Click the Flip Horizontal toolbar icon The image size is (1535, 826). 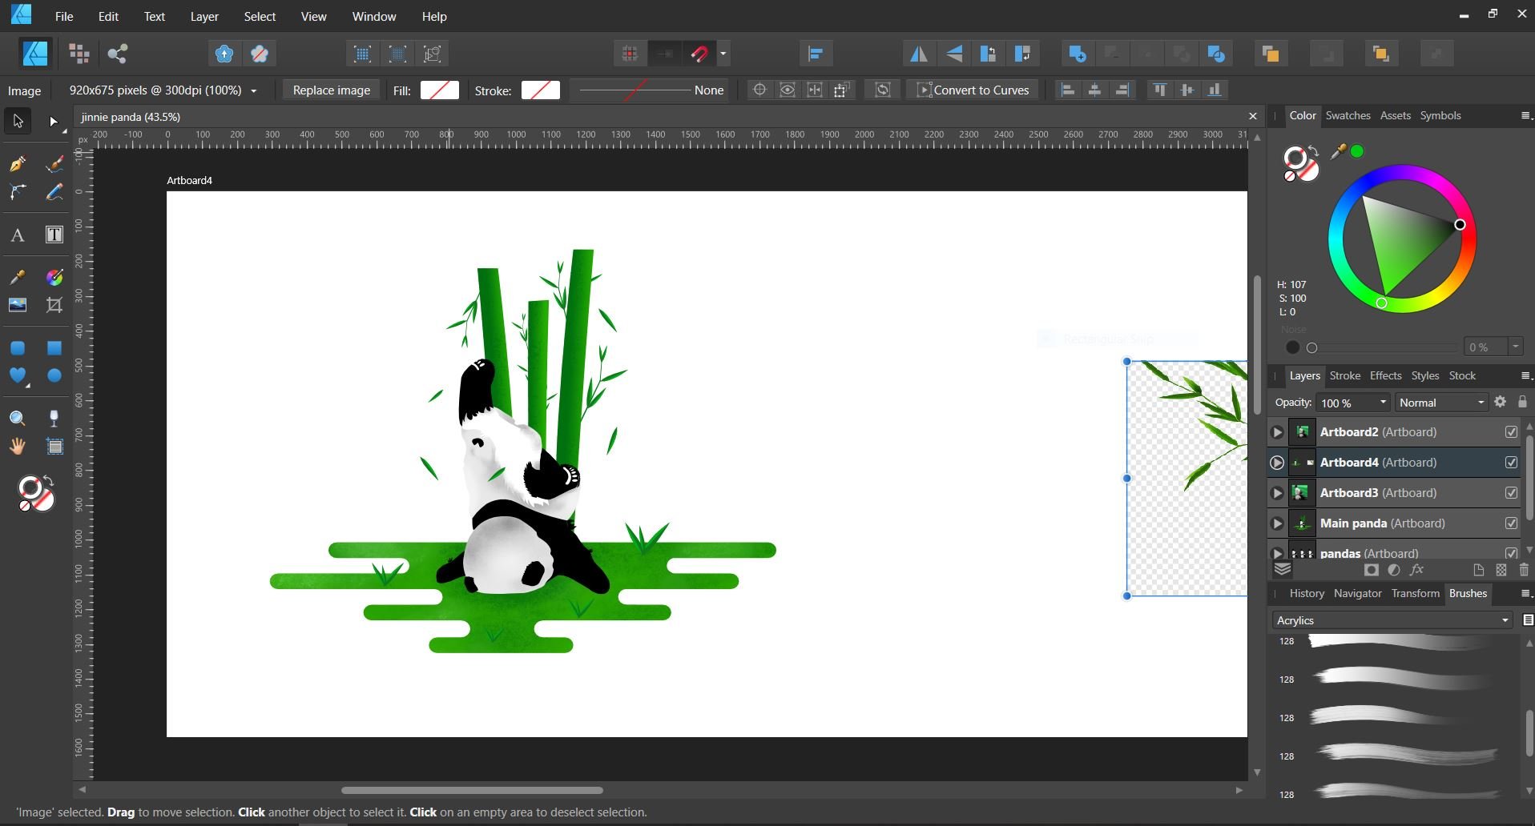click(x=918, y=54)
